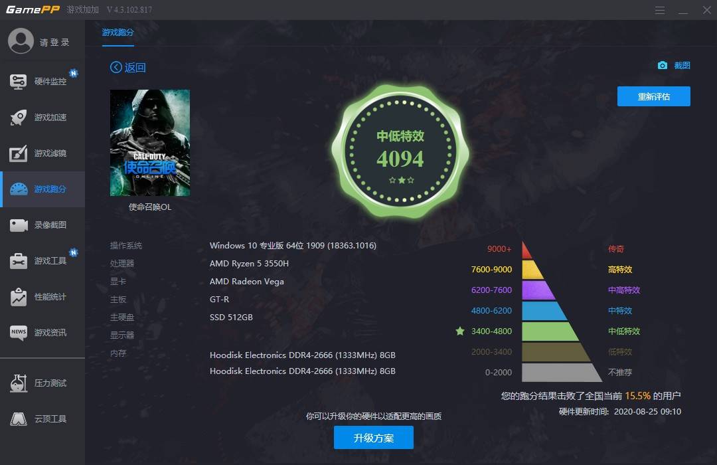The image size is (717, 465).
Task: Click the green 中低特效 pyramid tier
Action: click(549, 331)
